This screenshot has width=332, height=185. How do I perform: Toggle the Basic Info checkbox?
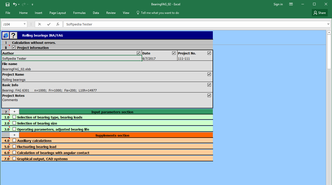(209, 85)
